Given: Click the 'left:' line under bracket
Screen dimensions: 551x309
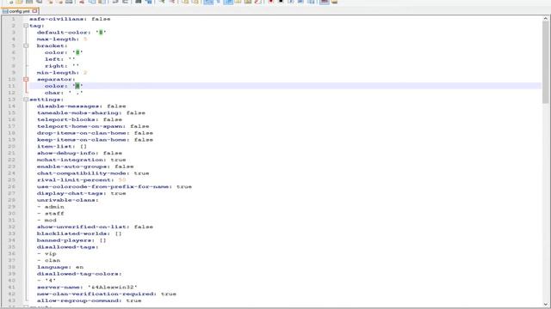Looking at the screenshot, I should tap(59, 59).
